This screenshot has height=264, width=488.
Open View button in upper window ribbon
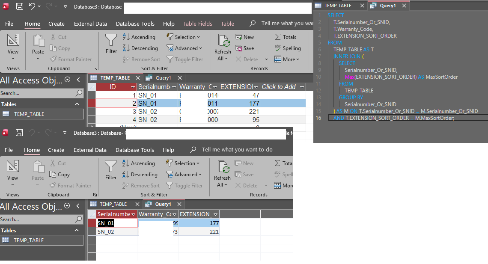click(13, 47)
